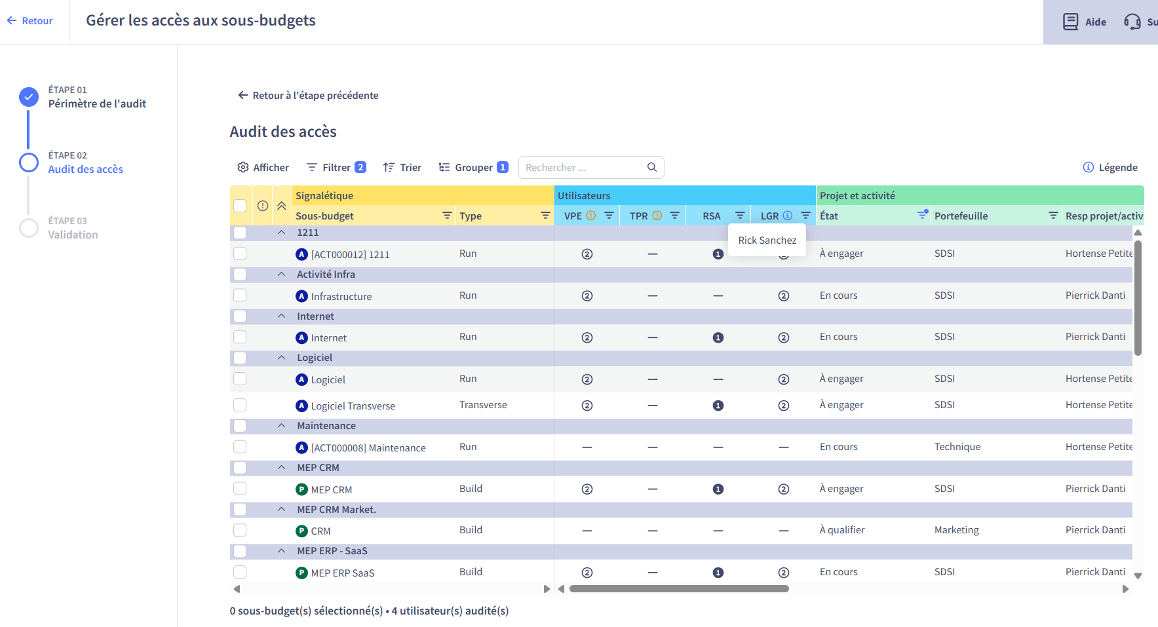1158x627 pixels.
Task: Click the horizontal scrollbar thumb
Action: 679,588
